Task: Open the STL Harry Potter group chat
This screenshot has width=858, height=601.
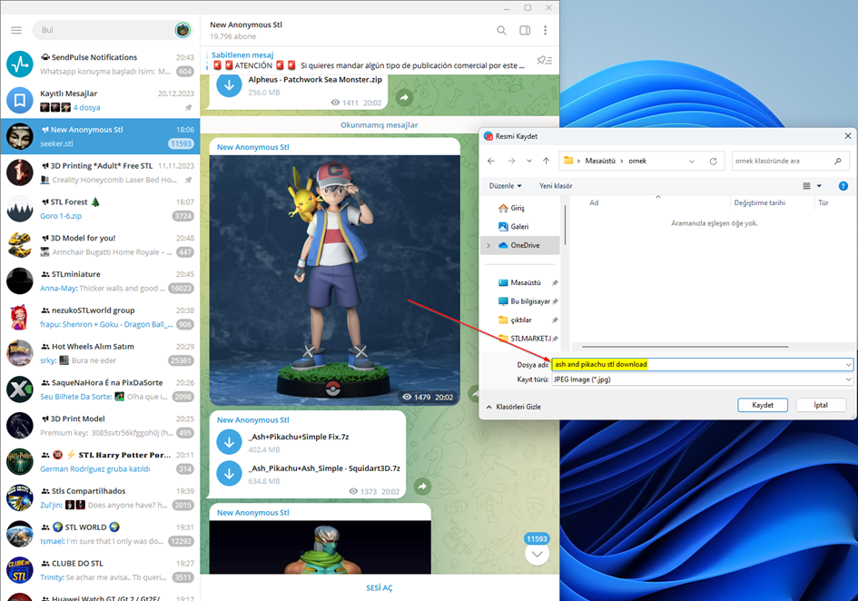Action: (x=100, y=461)
